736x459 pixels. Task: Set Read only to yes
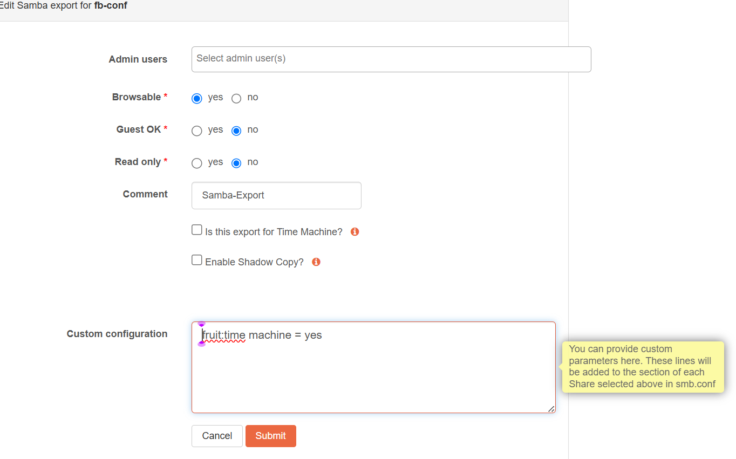[197, 163]
